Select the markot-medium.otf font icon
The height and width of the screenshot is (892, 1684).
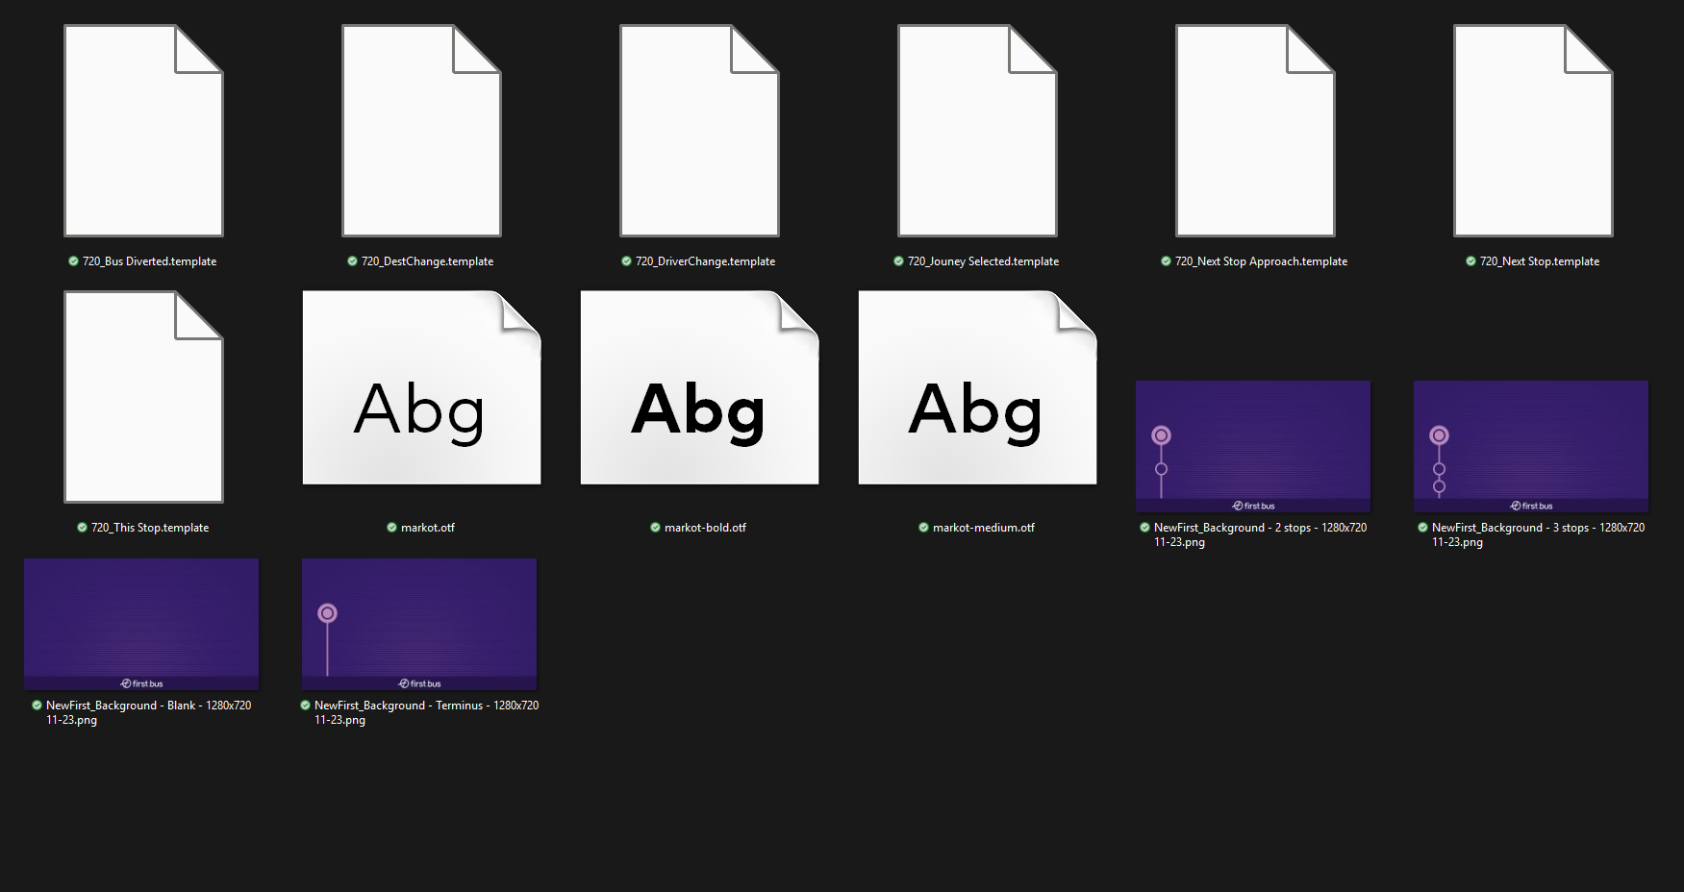pyautogui.click(x=977, y=389)
